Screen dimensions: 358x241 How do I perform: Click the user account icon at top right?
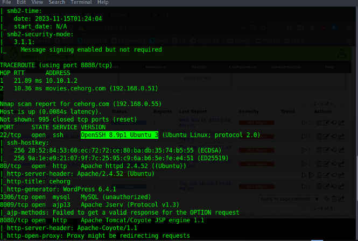coord(341,54)
